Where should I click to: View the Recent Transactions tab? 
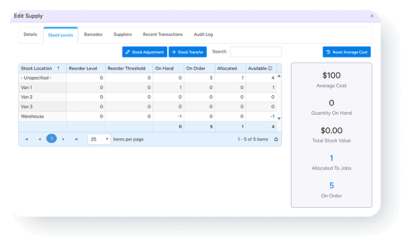pos(163,34)
